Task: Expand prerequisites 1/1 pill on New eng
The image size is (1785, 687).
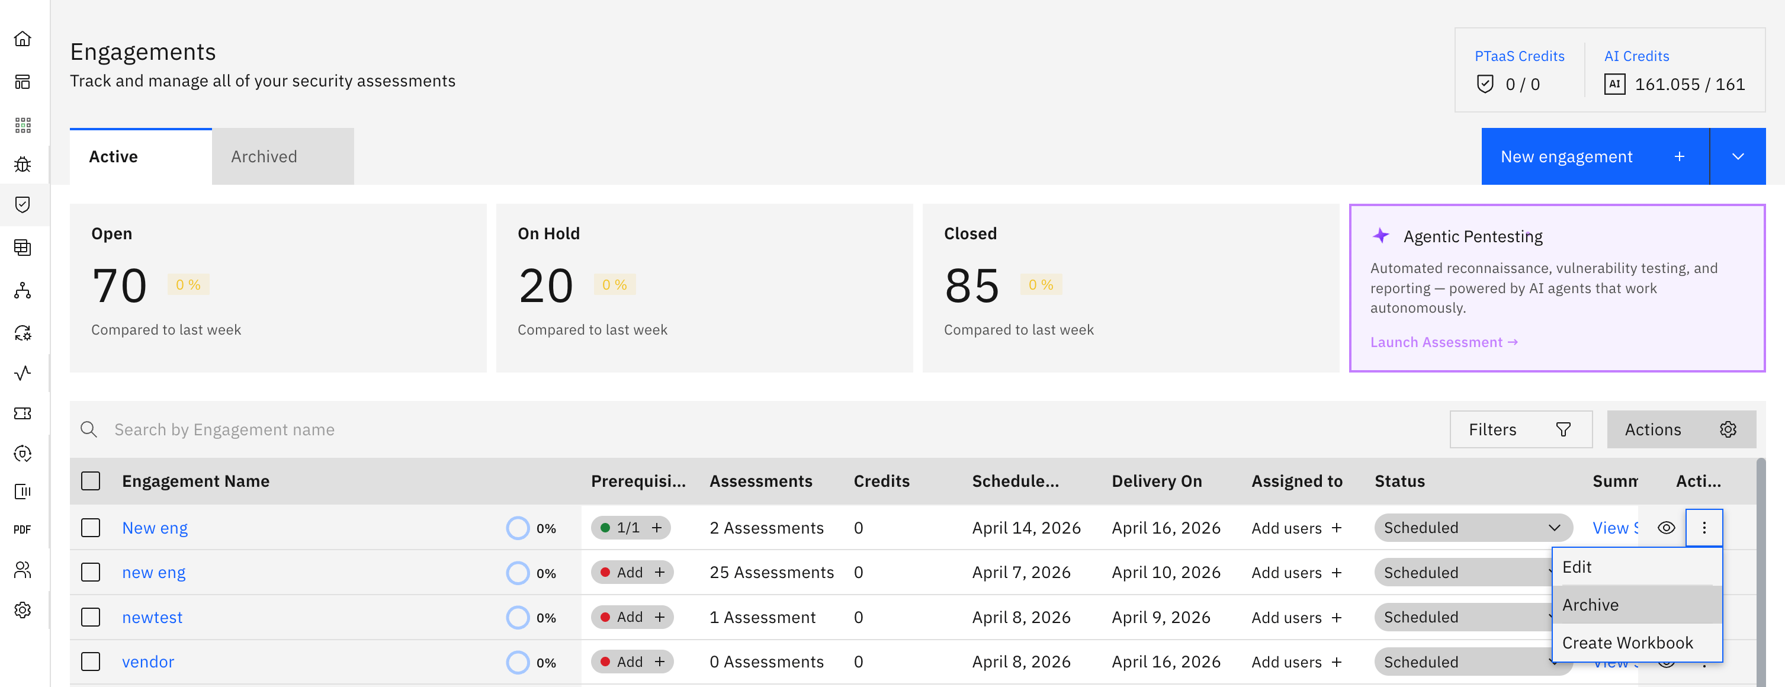Action: point(631,528)
